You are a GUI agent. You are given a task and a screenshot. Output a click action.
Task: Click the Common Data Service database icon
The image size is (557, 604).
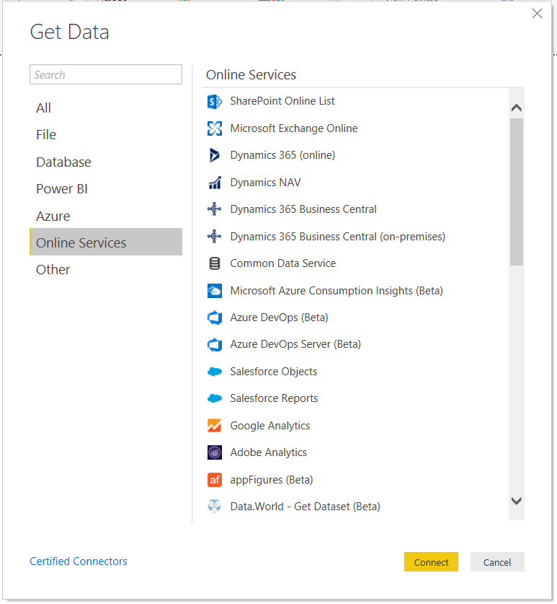pyautogui.click(x=215, y=263)
